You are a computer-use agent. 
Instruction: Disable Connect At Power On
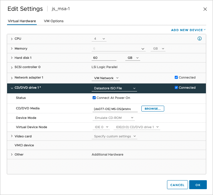[94, 98]
